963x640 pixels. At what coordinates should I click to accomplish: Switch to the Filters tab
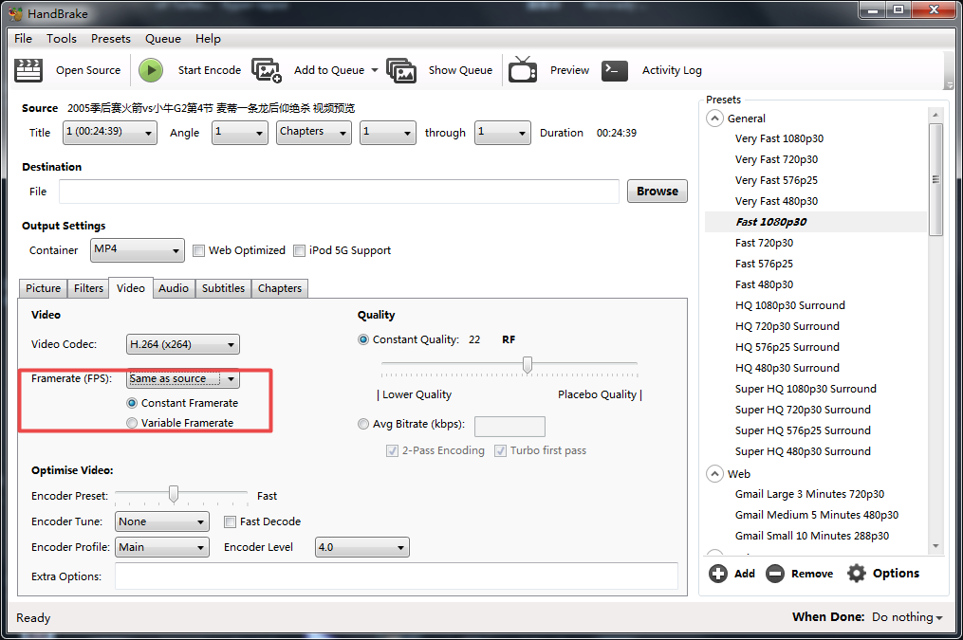[x=88, y=288]
